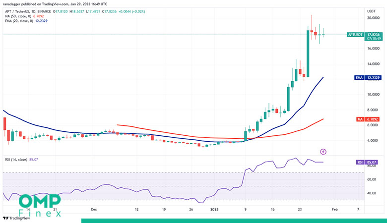Screen dimensions: 387x223
Task: Click the 40.00 RSI scale value
Action: coord(372,193)
